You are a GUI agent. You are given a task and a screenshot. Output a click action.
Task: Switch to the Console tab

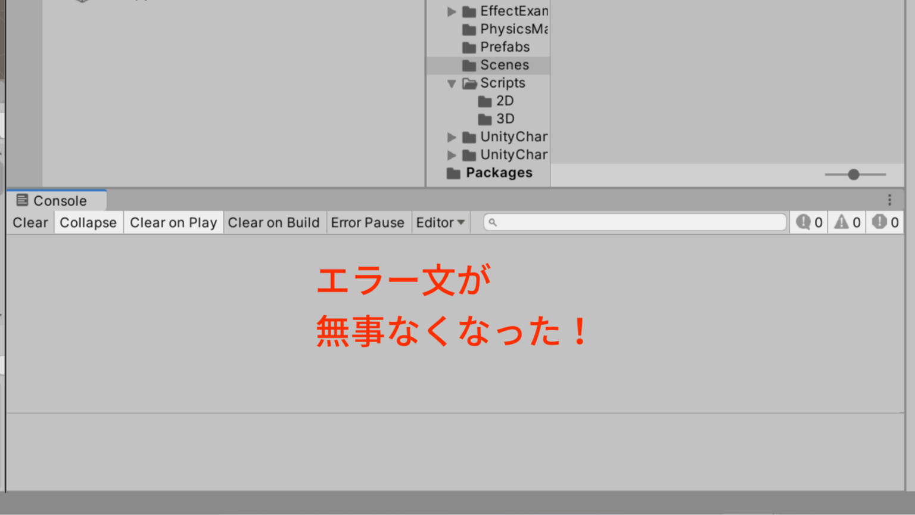coord(57,201)
